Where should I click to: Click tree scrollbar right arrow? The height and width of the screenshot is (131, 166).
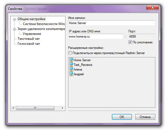tap(62, 108)
